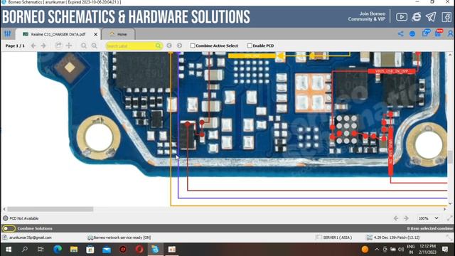
Task: Open the store icon with NEW badge
Action: (x=439, y=33)
